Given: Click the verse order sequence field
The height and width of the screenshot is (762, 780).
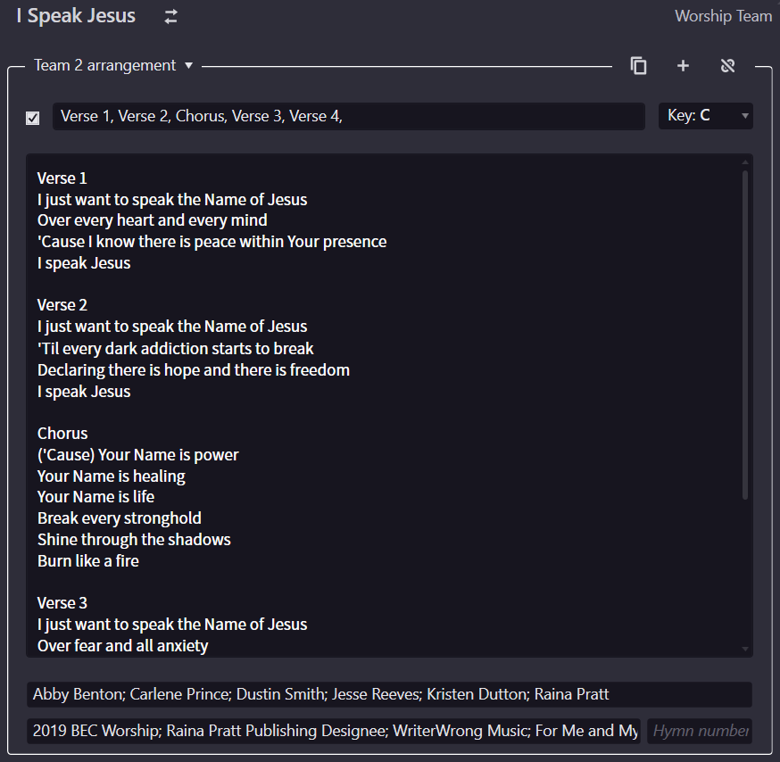Looking at the screenshot, I should tap(349, 116).
